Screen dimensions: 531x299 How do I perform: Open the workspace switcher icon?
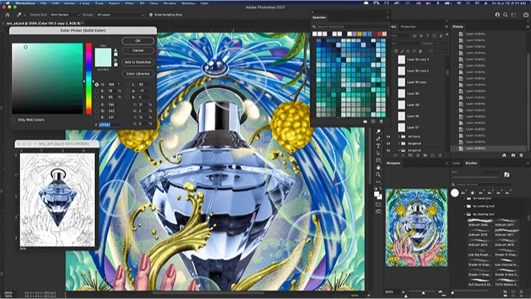click(514, 15)
